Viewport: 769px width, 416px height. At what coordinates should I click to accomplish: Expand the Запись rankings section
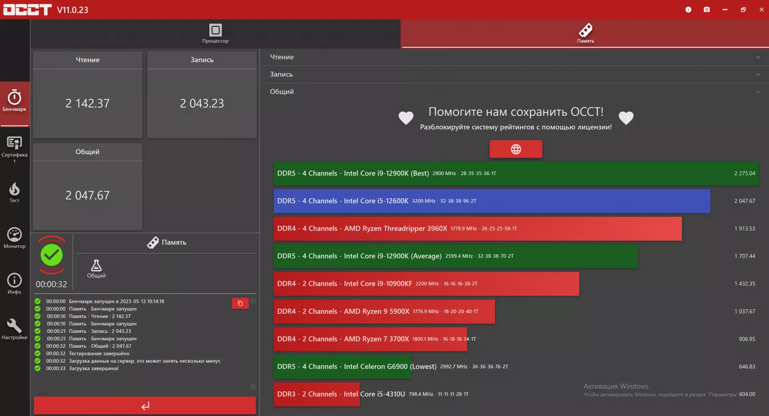[x=515, y=75]
